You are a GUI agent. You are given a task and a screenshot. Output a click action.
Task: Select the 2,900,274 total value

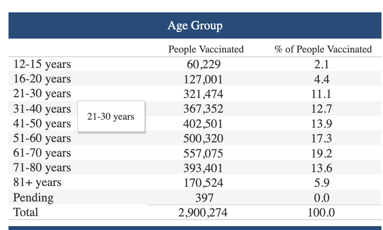click(203, 212)
